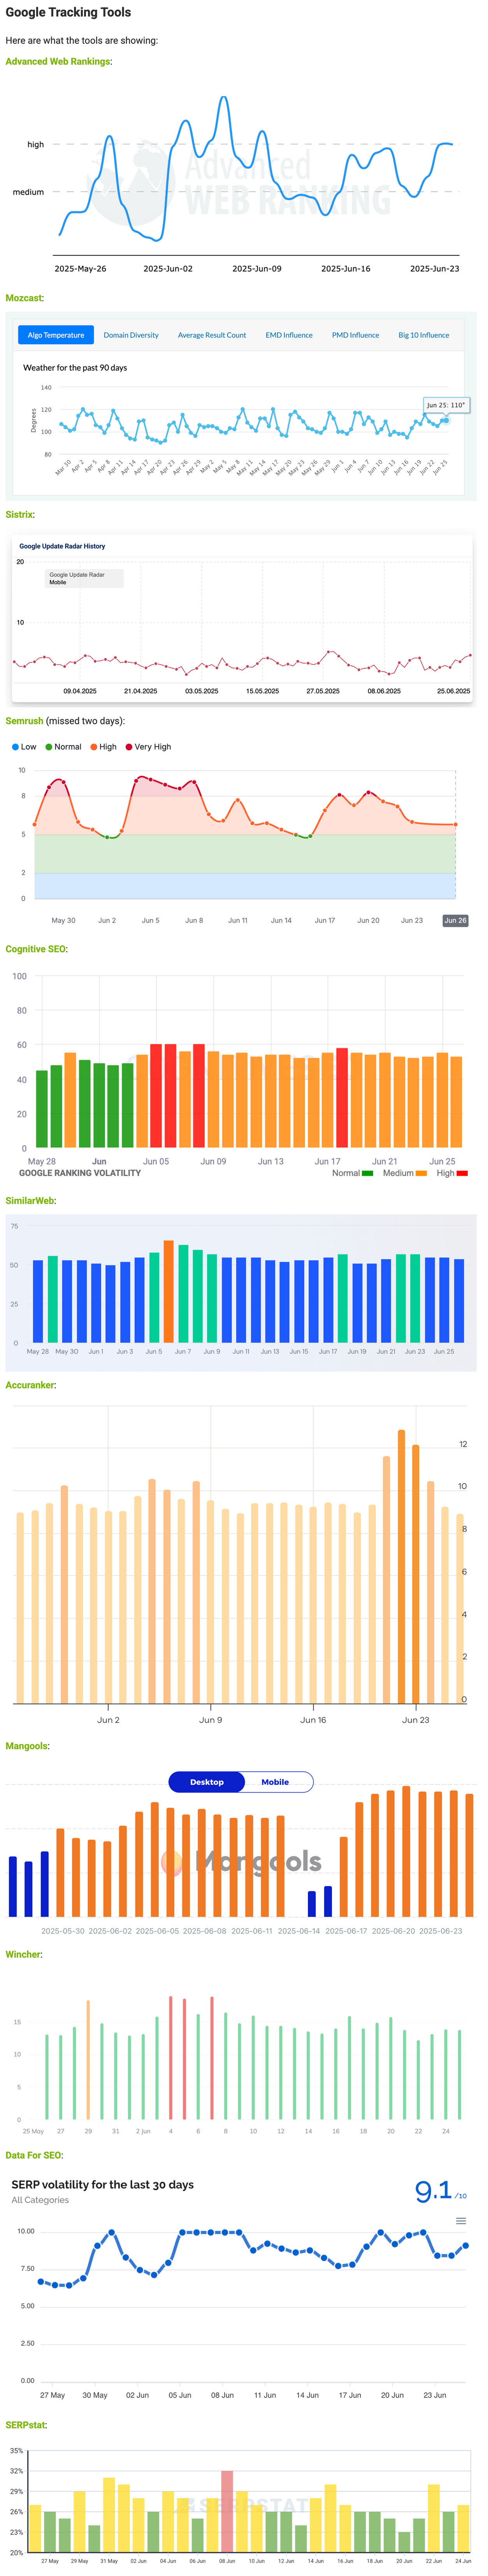The width and height of the screenshot is (488, 2576).
Task: Open the Mangools link
Action: [x=27, y=1746]
